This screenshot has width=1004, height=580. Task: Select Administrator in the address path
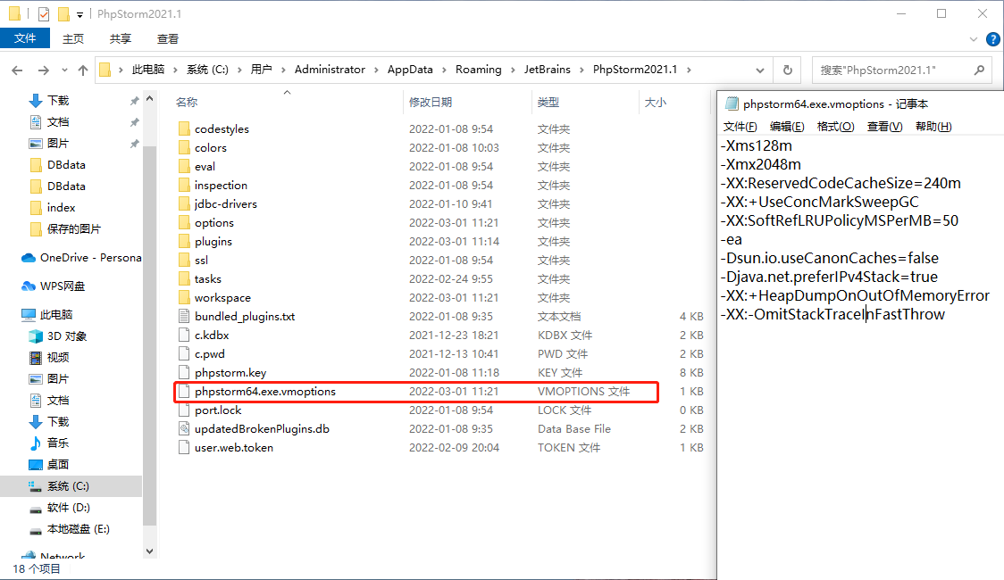tap(330, 70)
